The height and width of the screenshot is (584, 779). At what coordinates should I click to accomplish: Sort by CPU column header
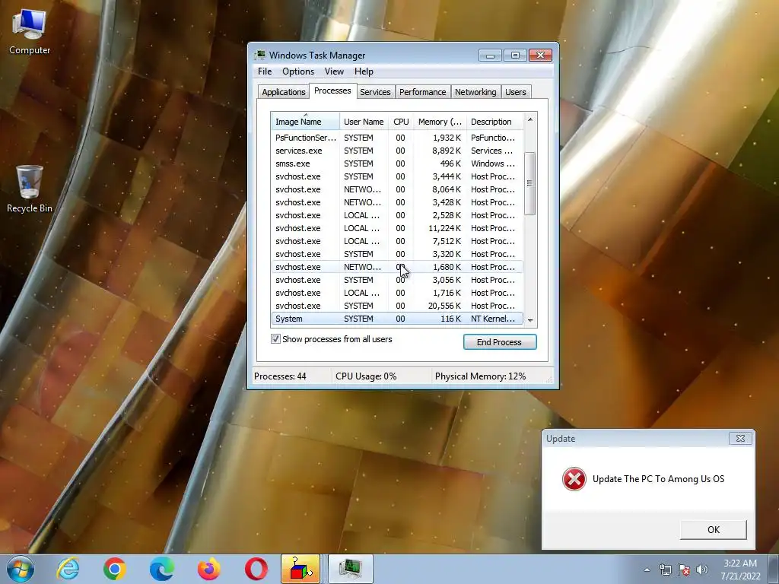click(x=401, y=122)
